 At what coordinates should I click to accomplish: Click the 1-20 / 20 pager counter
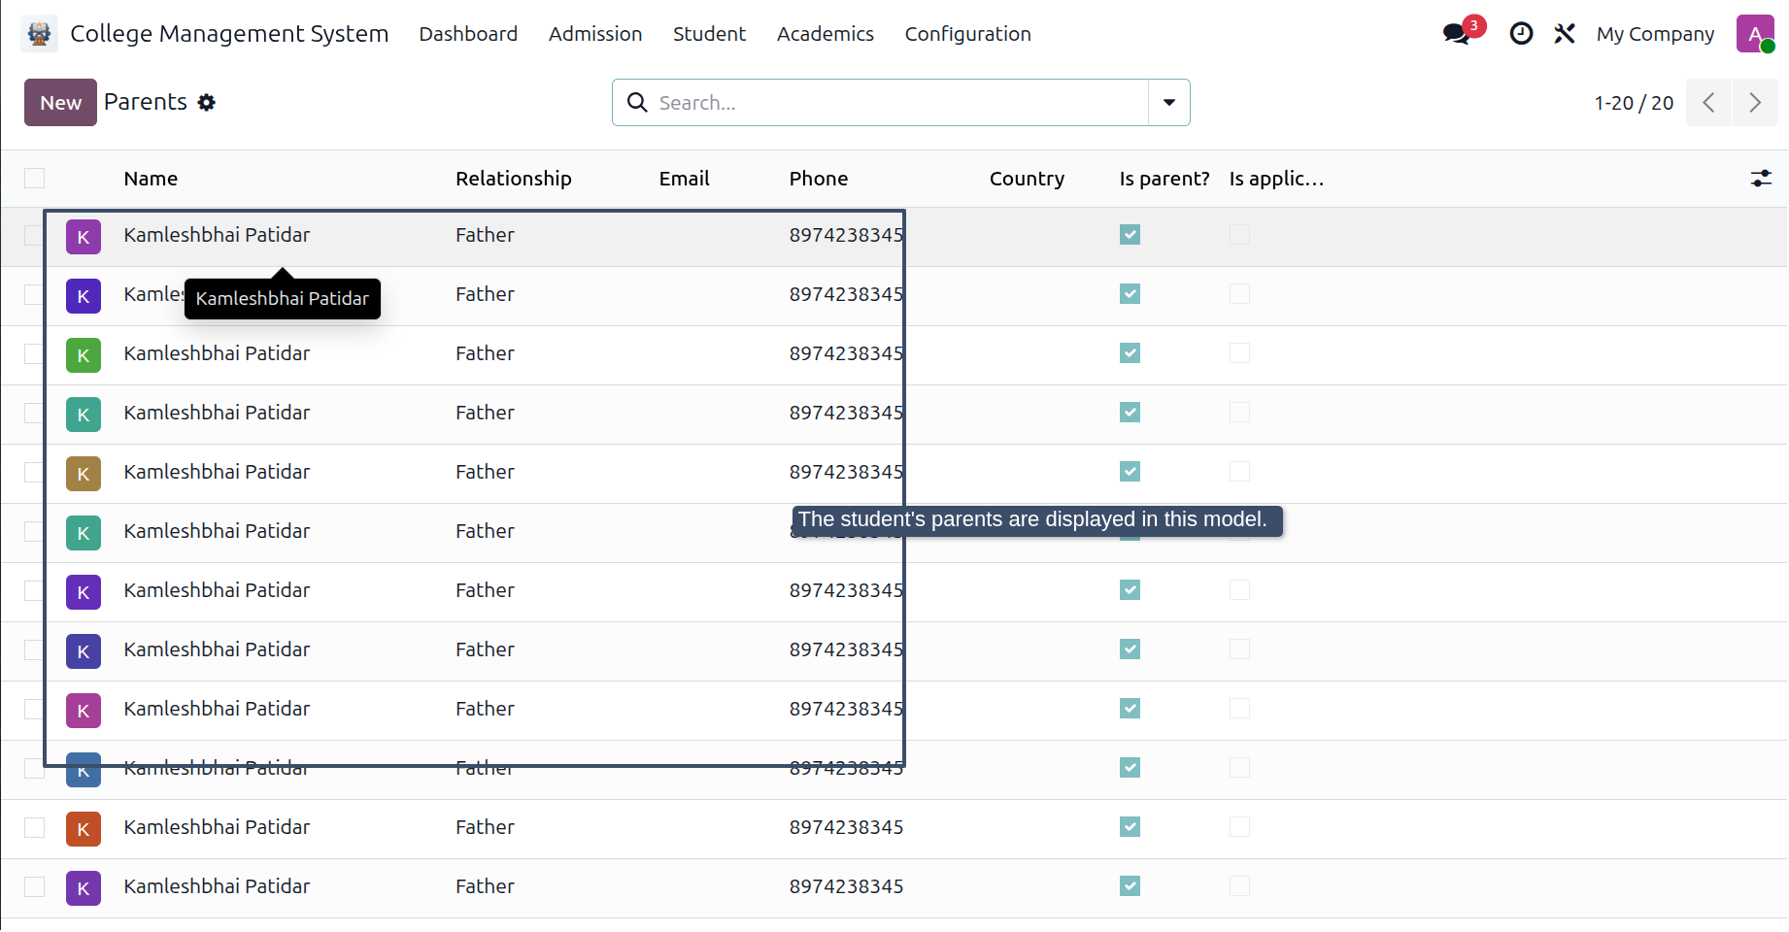point(1634,103)
